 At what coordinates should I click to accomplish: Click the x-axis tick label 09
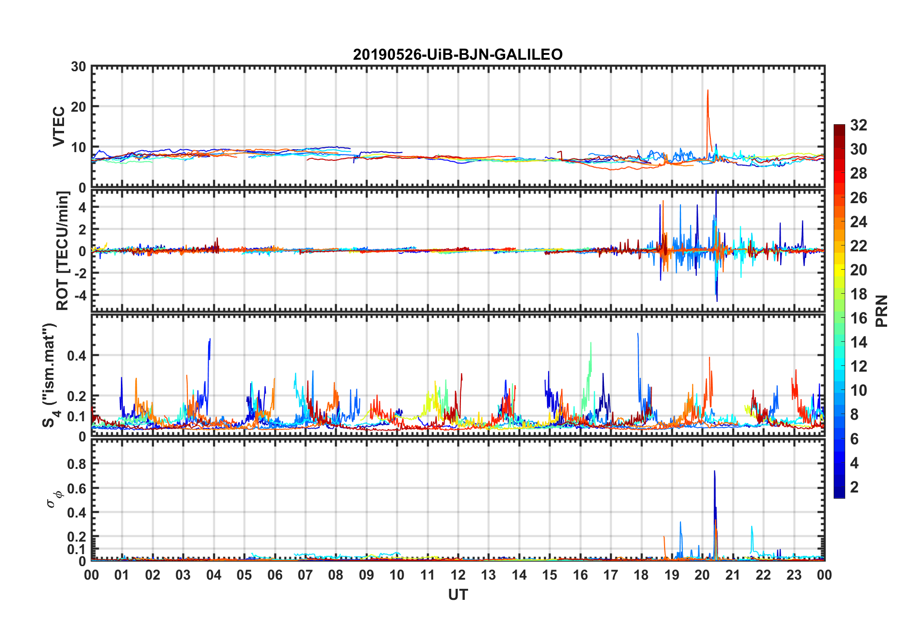(366, 575)
